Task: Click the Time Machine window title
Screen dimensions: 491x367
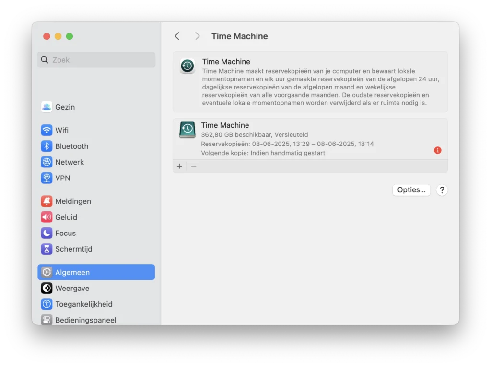Action: click(x=240, y=36)
